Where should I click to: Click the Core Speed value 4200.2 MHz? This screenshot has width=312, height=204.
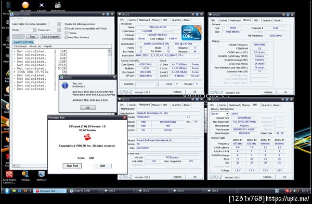click(x=146, y=65)
